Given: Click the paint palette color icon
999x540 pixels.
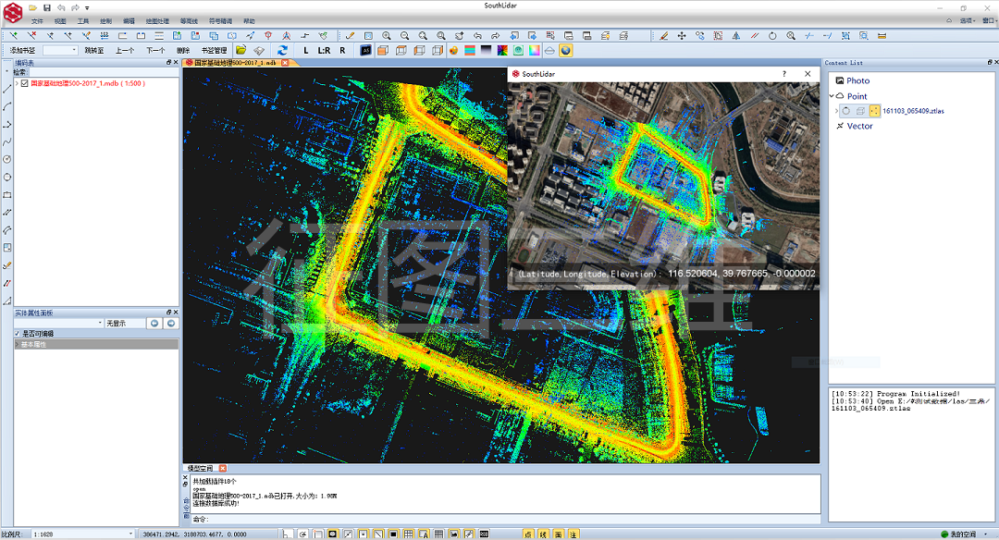Looking at the screenshot, I should (453, 50).
